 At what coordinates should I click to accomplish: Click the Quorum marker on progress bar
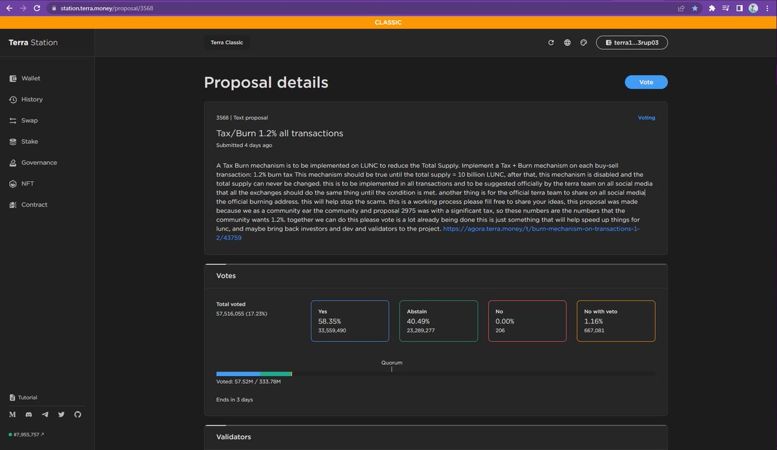pyautogui.click(x=392, y=365)
